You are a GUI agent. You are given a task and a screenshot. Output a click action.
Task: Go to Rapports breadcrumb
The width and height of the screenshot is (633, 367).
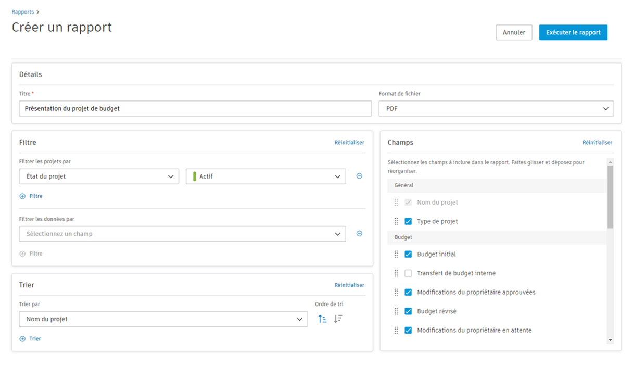23,12
